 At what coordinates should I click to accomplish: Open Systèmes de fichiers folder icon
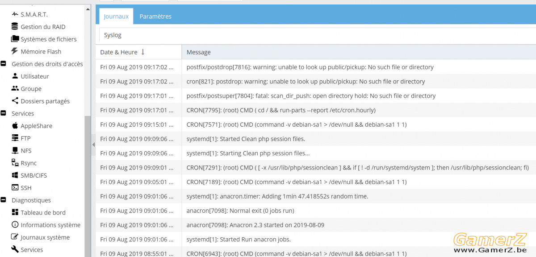pyautogui.click(x=15, y=39)
